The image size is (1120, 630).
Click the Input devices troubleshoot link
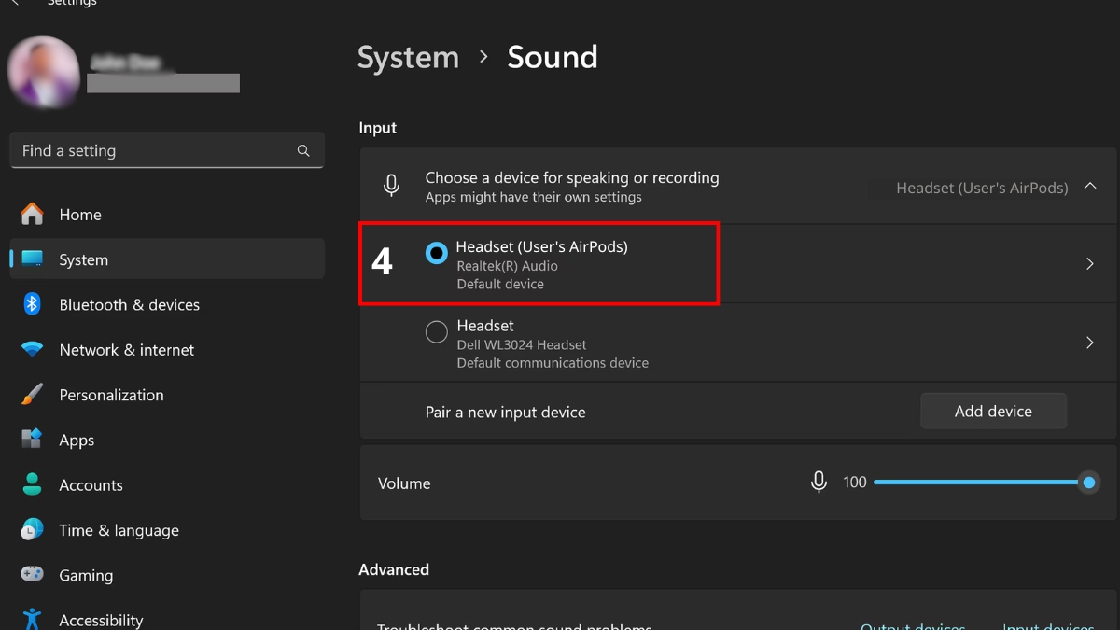1047,625
